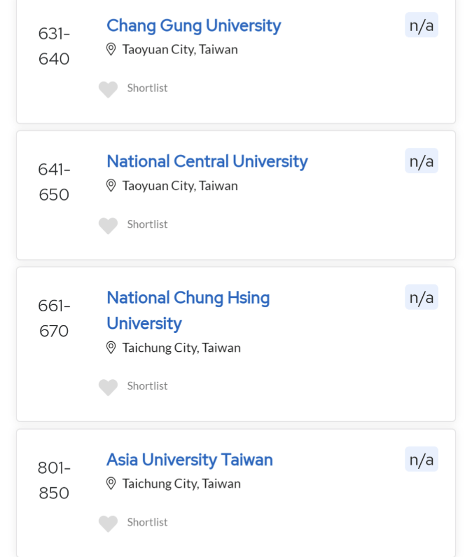The image size is (472, 557).
Task: Open National Chung Hsing University link
Action: tap(188, 298)
